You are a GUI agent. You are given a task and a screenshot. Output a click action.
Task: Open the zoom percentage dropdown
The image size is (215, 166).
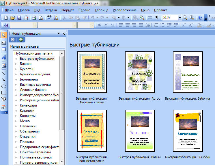tap(180, 18)
